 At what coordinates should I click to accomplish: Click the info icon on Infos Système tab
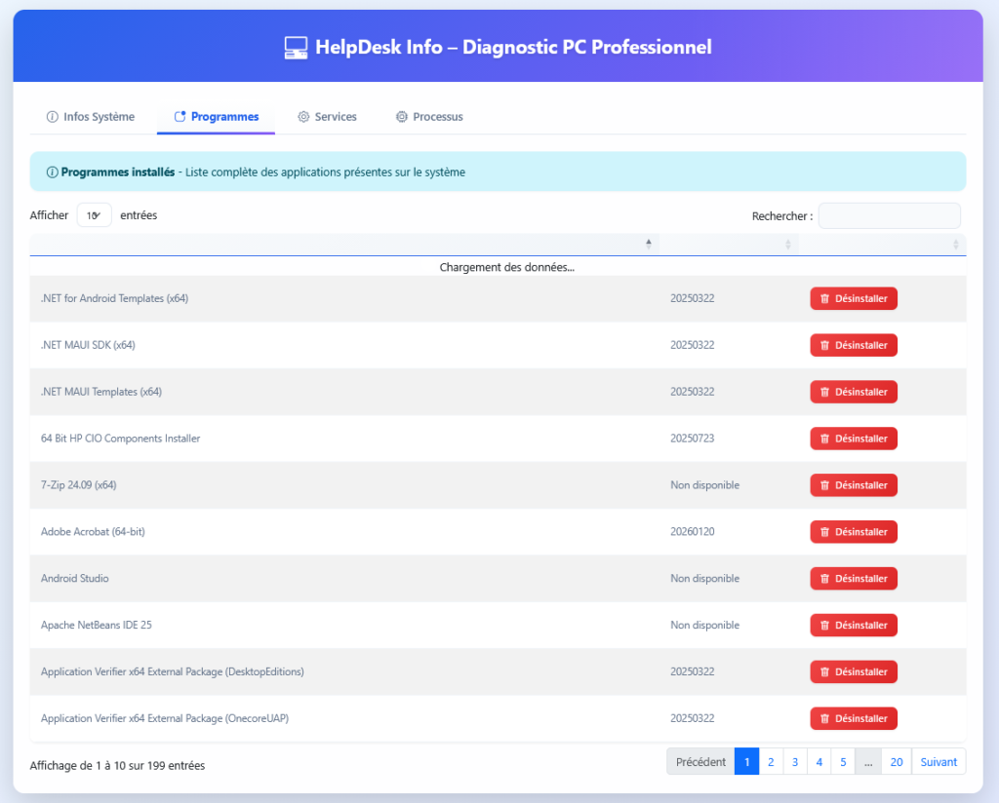coord(52,117)
